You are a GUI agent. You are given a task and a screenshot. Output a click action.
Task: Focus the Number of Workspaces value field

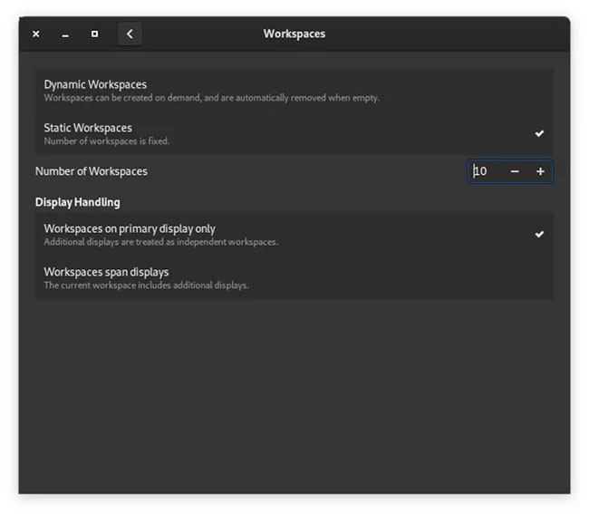(487, 171)
